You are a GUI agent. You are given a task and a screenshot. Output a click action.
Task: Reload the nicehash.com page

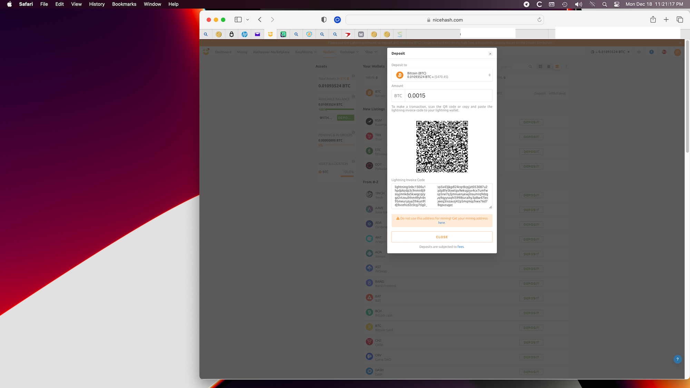(539, 20)
